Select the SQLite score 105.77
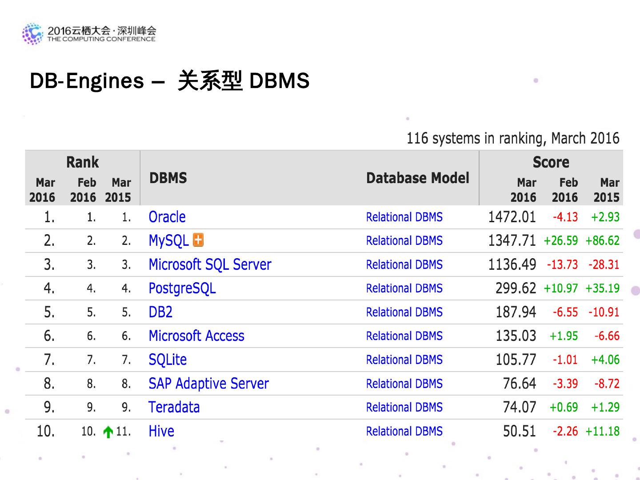The height and width of the screenshot is (480, 640). [516, 360]
